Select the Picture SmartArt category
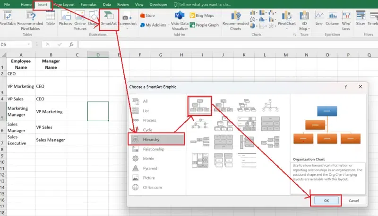378x216 pixels. pos(149,178)
